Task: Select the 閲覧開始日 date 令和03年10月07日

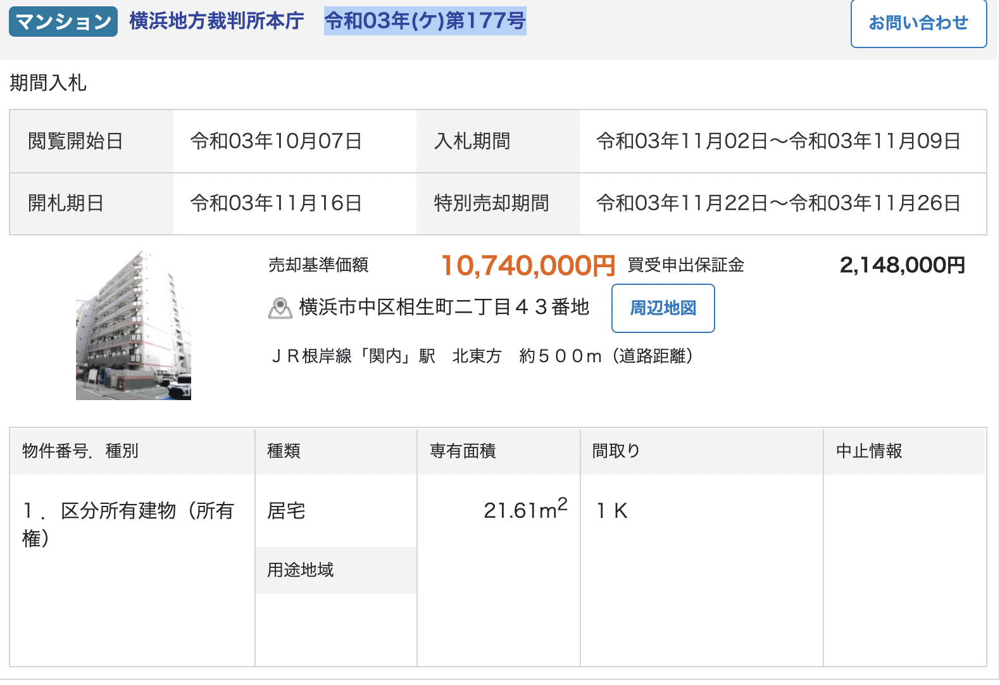Action: (276, 141)
